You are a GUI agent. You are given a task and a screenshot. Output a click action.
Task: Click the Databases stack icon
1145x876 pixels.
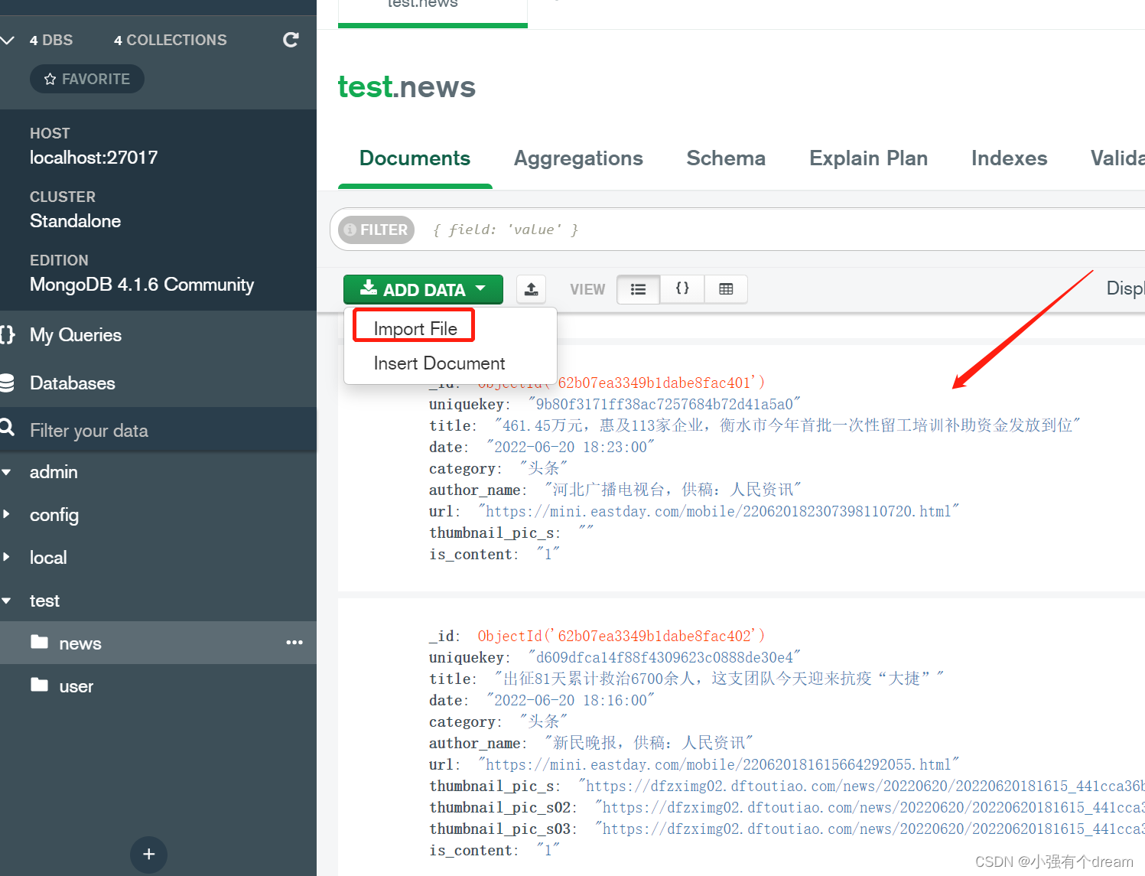point(8,383)
